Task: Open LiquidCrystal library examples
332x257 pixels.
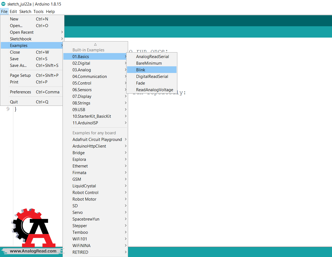Action: [95, 186]
